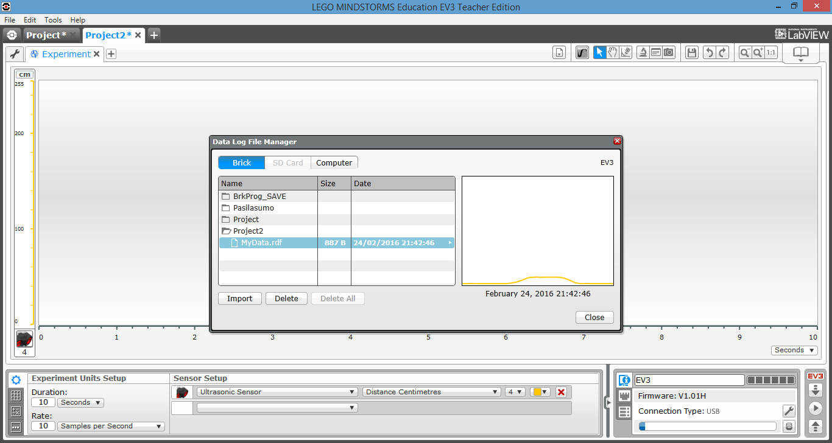Click the Close button in the dialog
The width and height of the screenshot is (832, 443).
click(x=594, y=317)
